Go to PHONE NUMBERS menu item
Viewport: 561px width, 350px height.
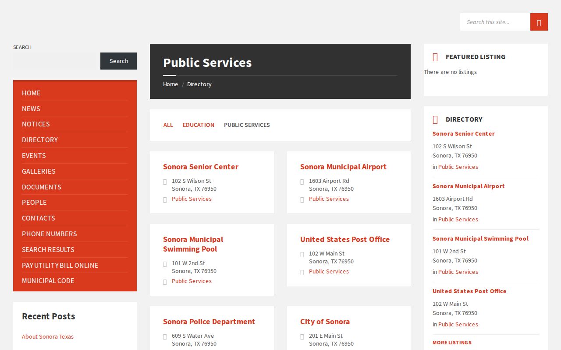point(75,234)
